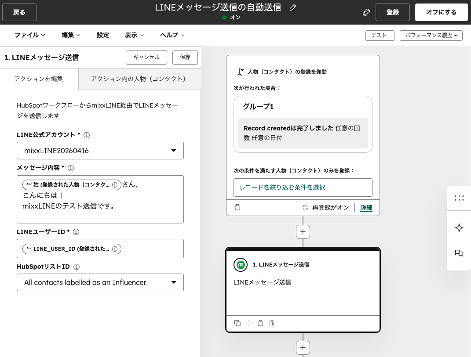Click 人物（コンタクト）の登録を発動 header
471x357 pixels.
[287, 72]
